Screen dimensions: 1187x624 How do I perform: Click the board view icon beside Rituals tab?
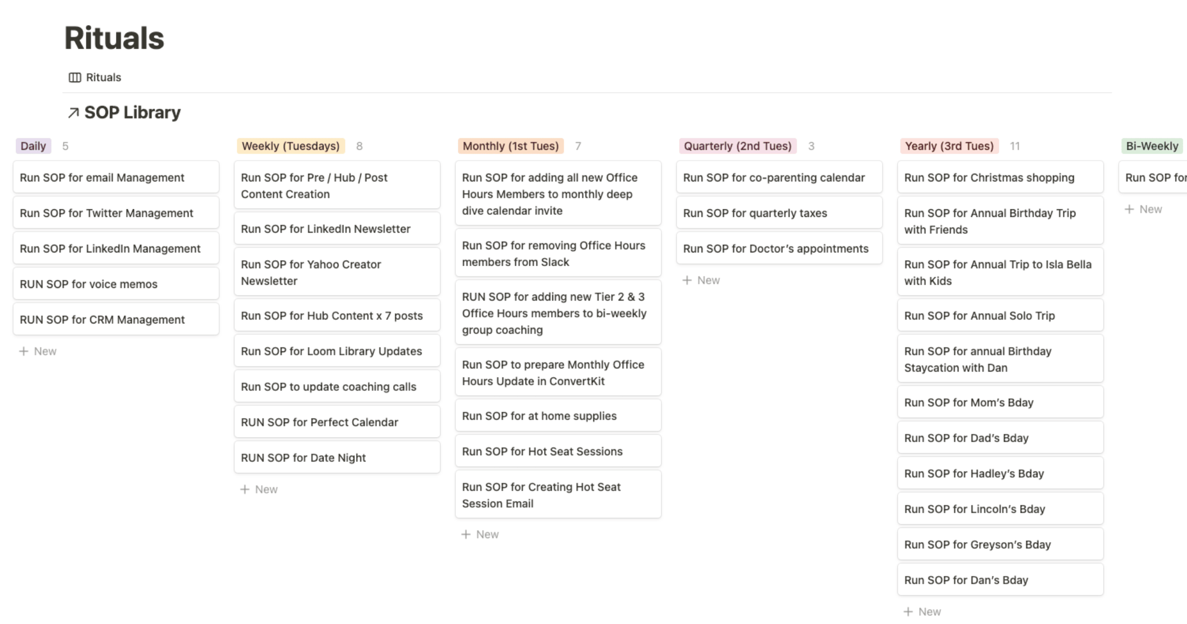pyautogui.click(x=75, y=78)
